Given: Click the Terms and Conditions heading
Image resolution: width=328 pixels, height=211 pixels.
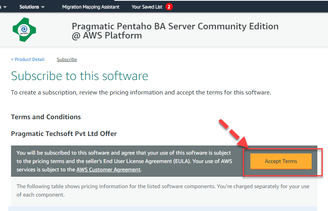Looking at the screenshot, I should 46,117.
